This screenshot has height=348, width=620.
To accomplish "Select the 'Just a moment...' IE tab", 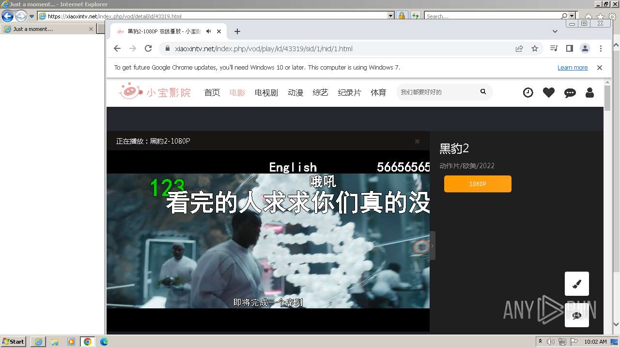I will click(x=47, y=29).
